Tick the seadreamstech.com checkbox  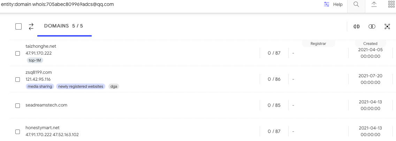click(x=17, y=105)
